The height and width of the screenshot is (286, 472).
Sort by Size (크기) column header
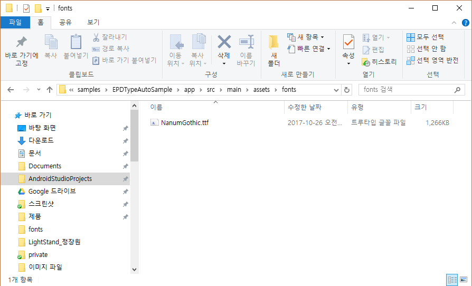point(432,107)
